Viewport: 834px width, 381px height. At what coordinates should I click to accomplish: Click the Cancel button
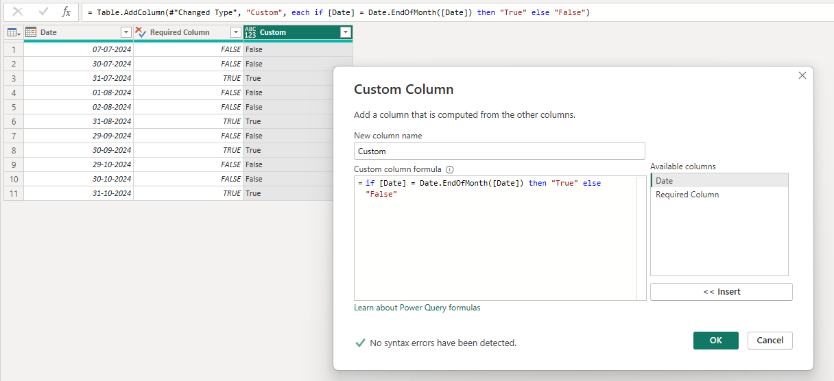click(x=770, y=341)
